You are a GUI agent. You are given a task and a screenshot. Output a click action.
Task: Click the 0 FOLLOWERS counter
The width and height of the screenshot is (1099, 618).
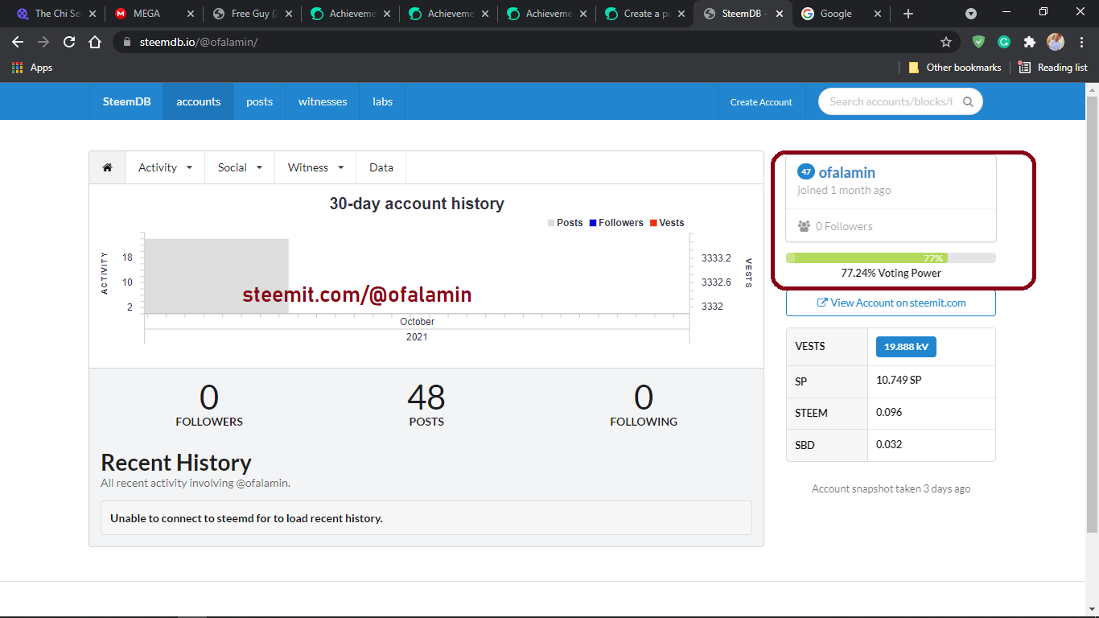pyautogui.click(x=209, y=405)
